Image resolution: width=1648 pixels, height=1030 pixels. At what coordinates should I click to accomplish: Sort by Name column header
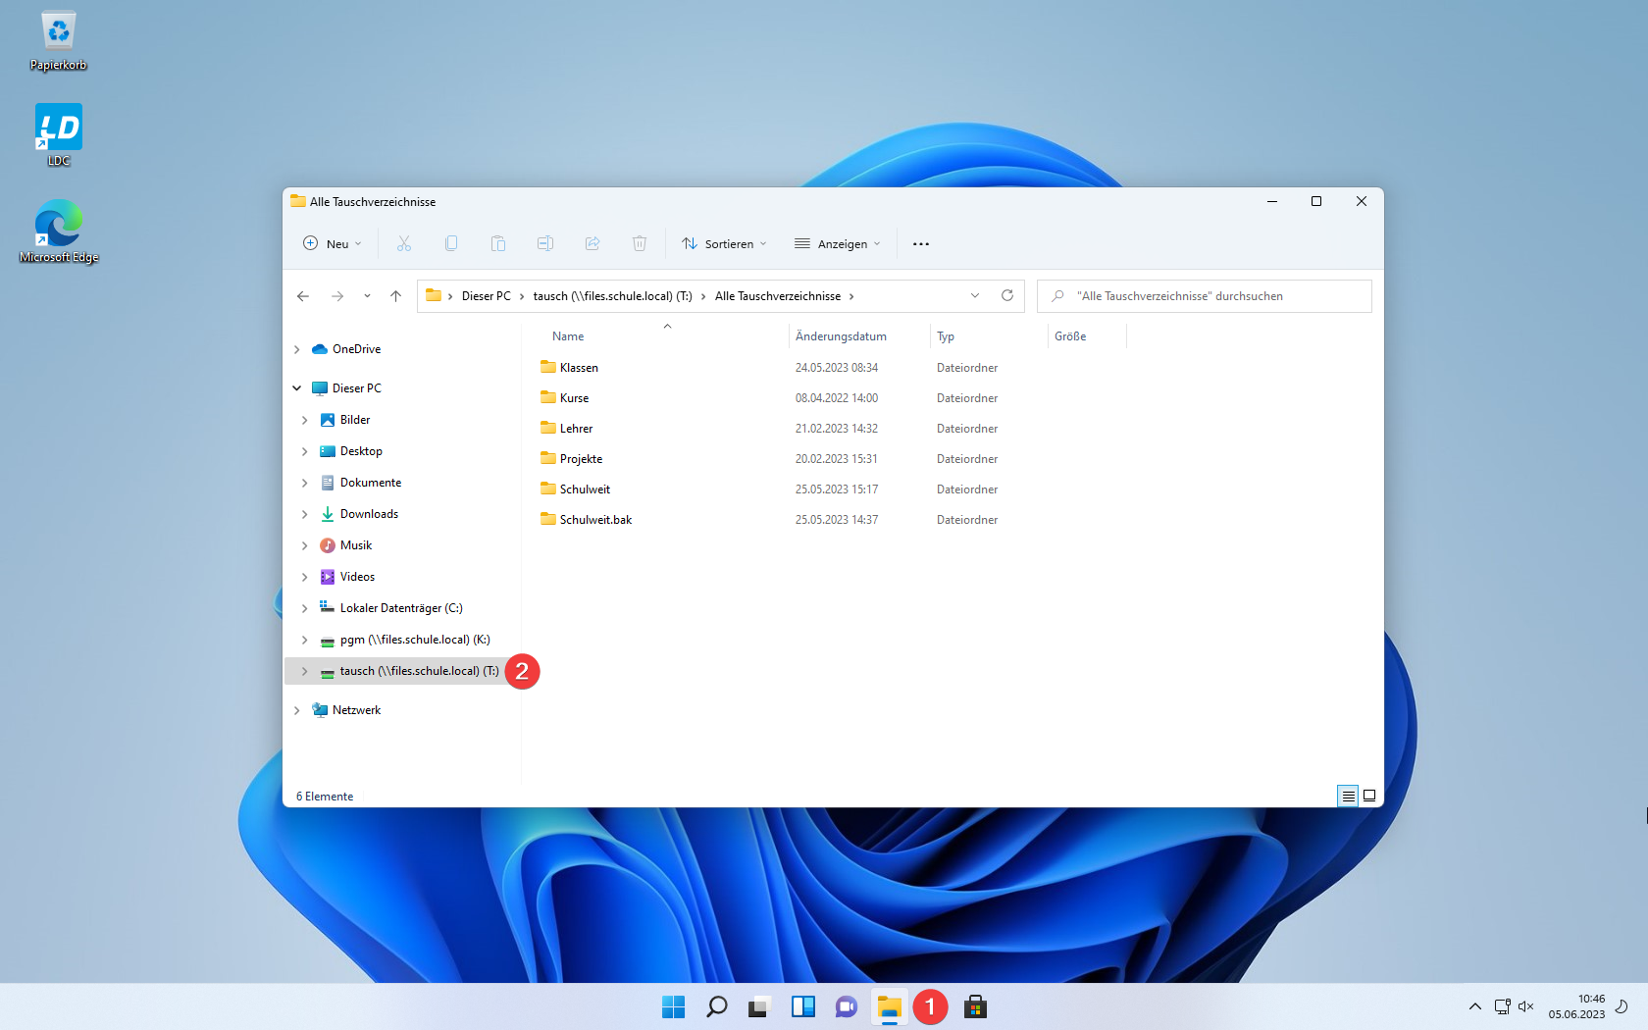pyautogui.click(x=568, y=336)
